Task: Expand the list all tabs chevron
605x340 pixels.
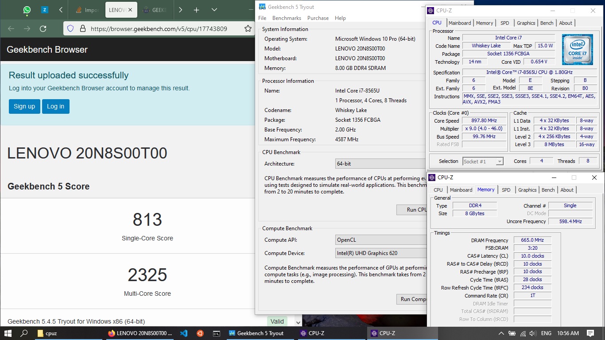Action: 214,10
